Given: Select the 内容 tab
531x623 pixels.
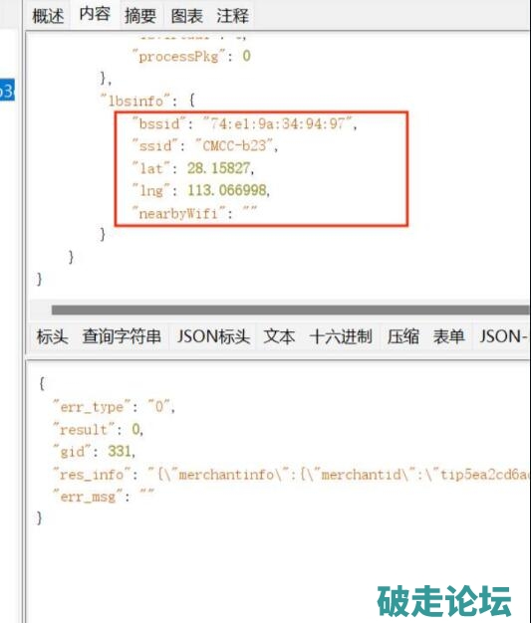Looking at the screenshot, I should [95, 15].
